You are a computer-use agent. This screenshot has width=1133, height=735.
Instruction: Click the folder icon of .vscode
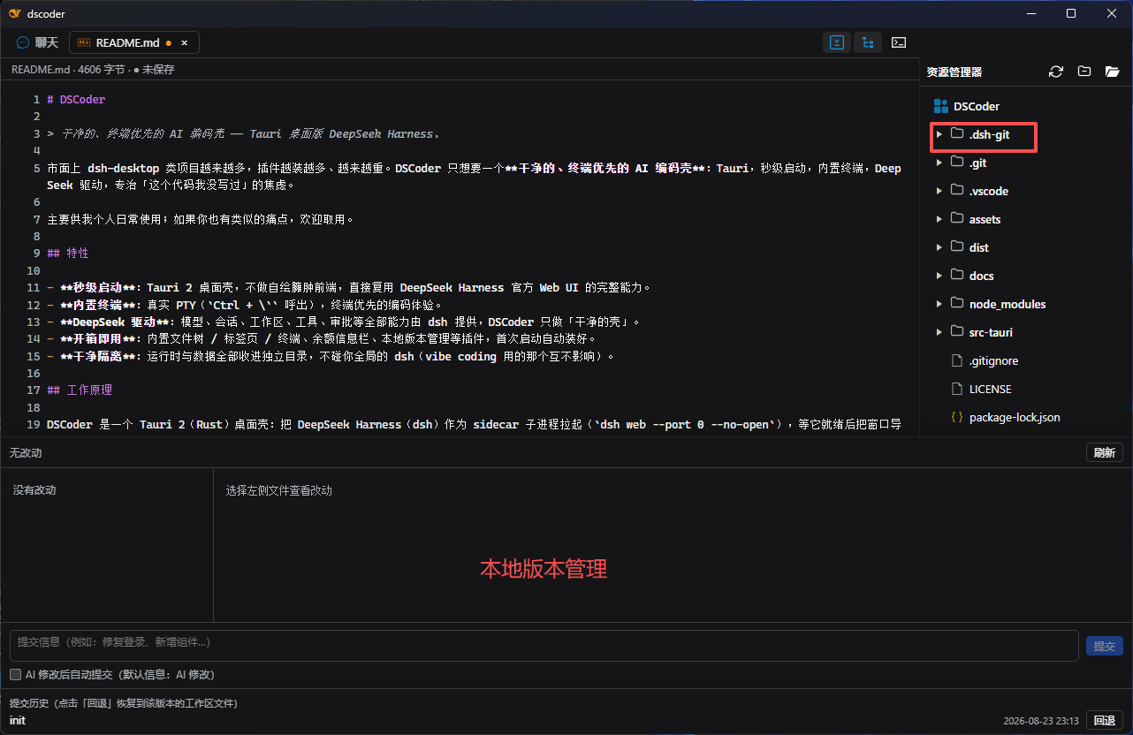956,191
